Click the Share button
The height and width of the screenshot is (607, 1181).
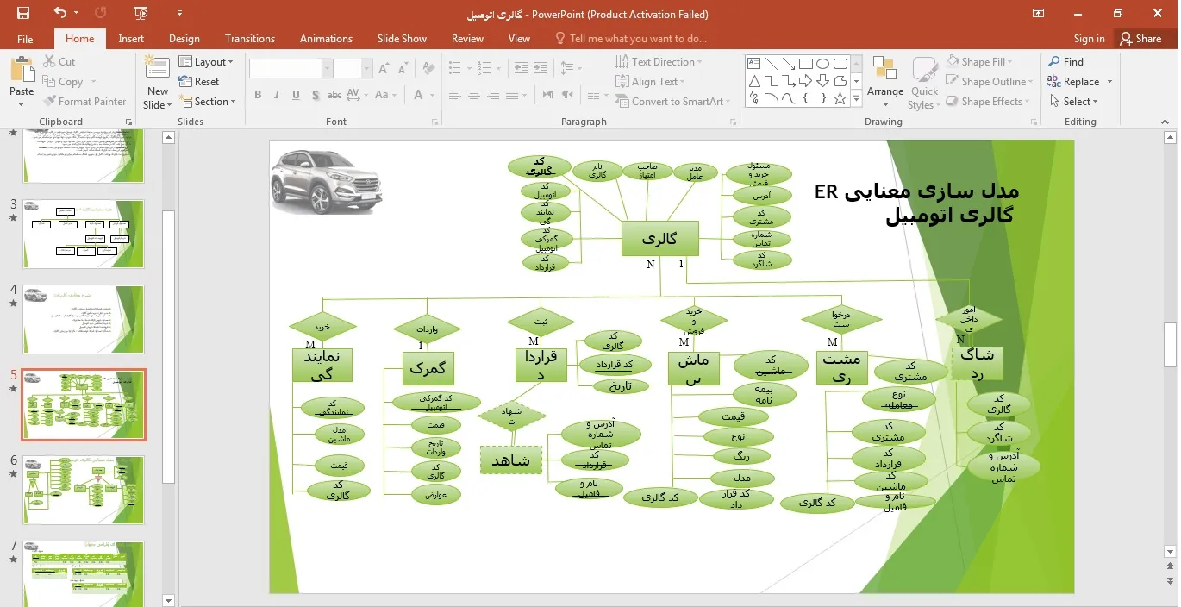[x=1140, y=39]
